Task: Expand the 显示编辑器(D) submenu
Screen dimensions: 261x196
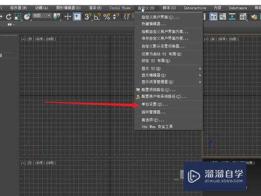Action: coord(169,75)
